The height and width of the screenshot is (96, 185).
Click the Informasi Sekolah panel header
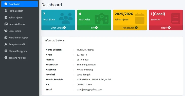pos(112,40)
